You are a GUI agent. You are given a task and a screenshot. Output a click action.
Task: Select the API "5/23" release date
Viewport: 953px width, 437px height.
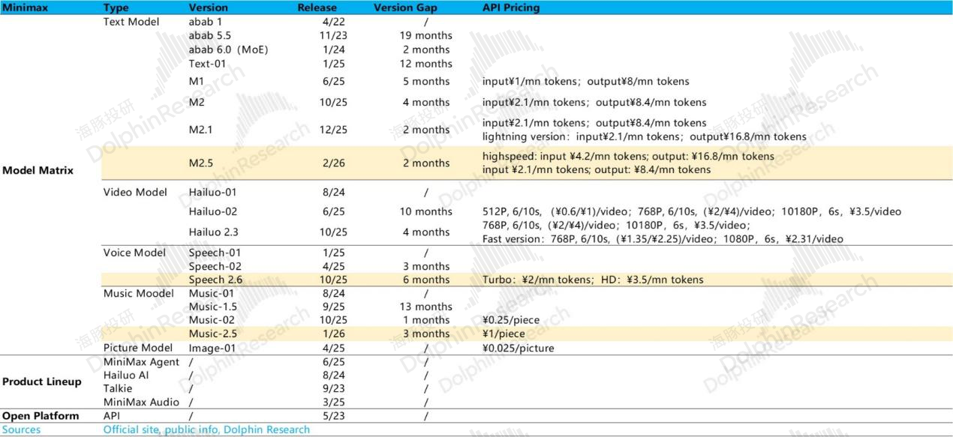(x=332, y=416)
